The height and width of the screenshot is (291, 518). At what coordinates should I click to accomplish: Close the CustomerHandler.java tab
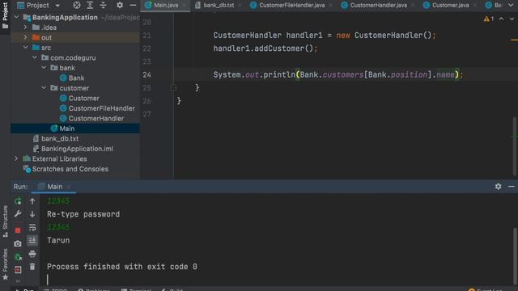coord(413,6)
